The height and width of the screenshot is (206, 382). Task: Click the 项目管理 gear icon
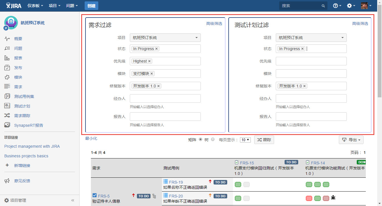[x=7, y=200]
